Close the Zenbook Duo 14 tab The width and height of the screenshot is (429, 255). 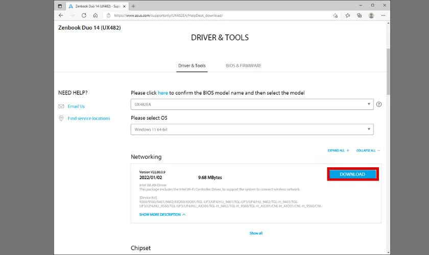(124, 6)
